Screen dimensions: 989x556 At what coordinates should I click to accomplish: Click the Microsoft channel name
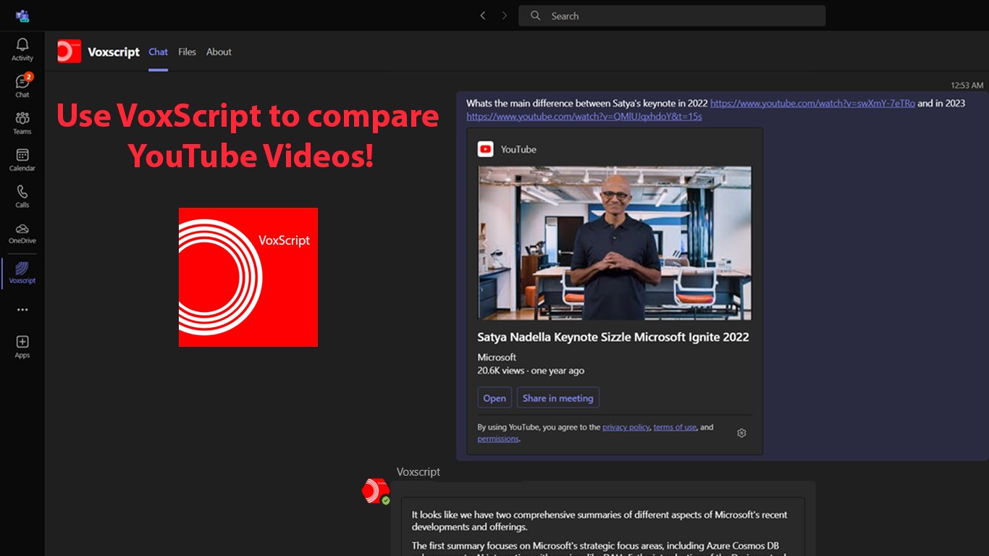tap(497, 358)
